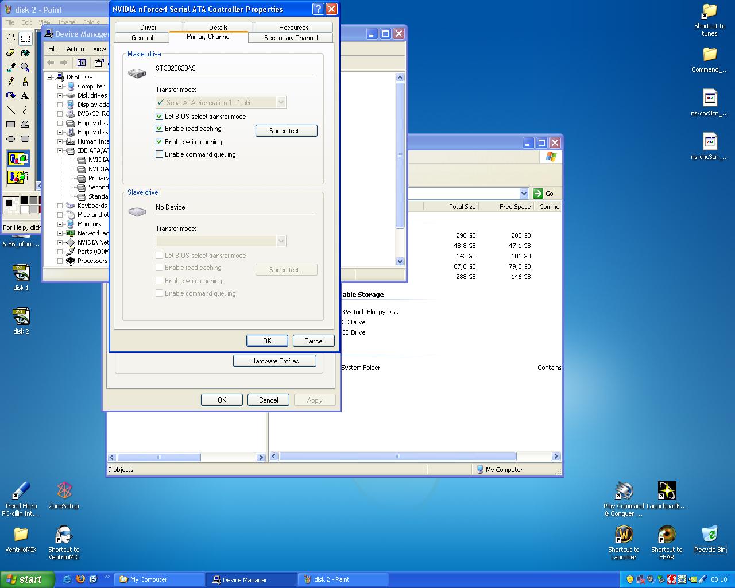Viewport: 735px width, 588px height.
Task: Expand the Processors node in Device Manager
Action: [60, 261]
